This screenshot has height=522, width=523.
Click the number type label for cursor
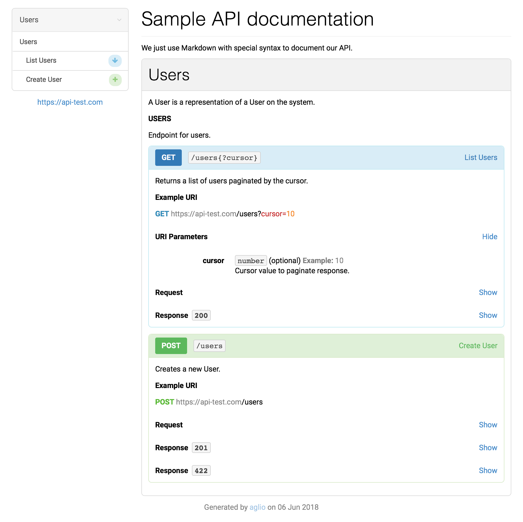click(x=251, y=261)
